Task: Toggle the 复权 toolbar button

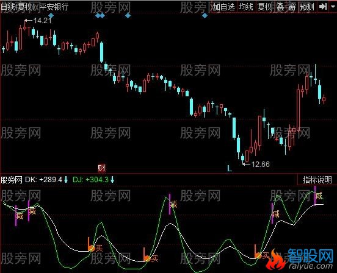Action: (x=264, y=7)
